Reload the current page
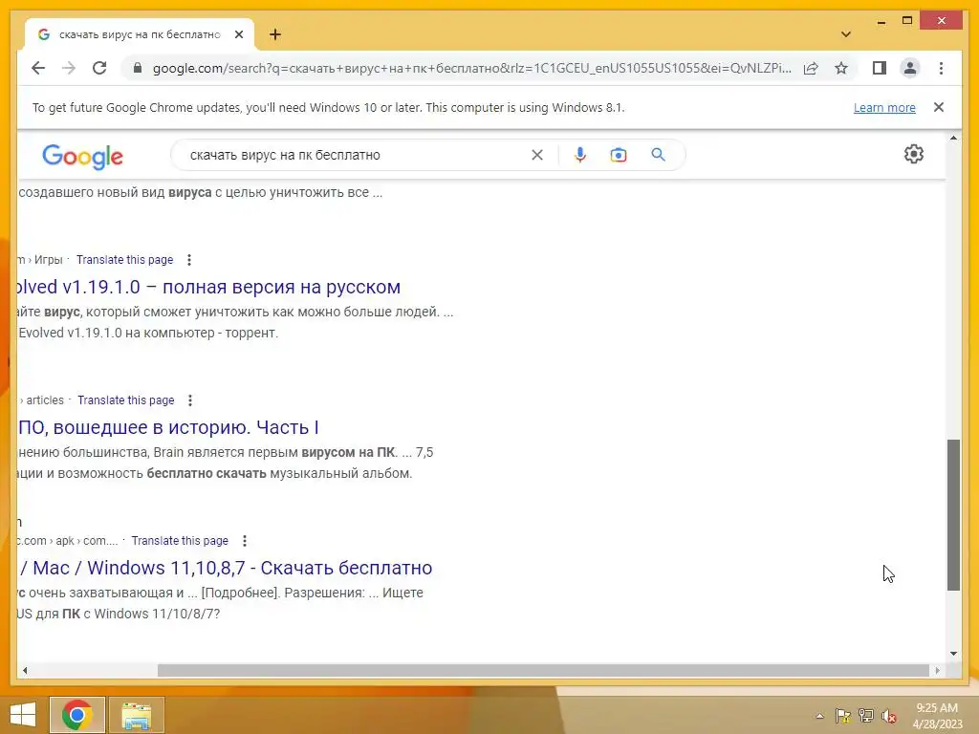This screenshot has height=734, width=979. (x=99, y=68)
